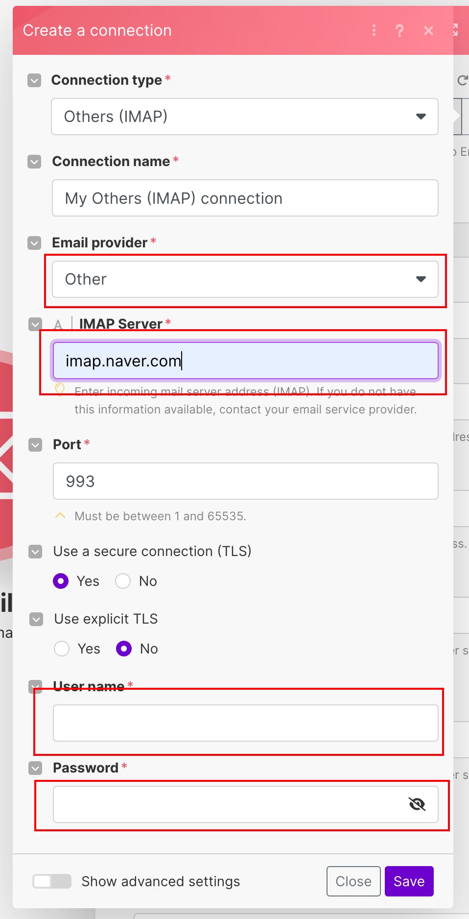Collapse the Password field chevron
This screenshot has width=469, height=919.
pos(35,768)
